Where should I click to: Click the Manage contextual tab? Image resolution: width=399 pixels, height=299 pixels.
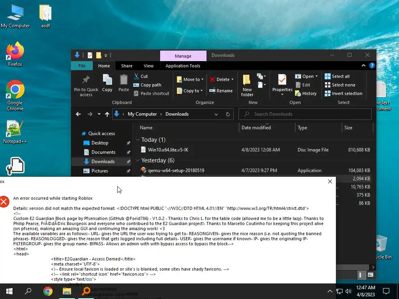183,56
